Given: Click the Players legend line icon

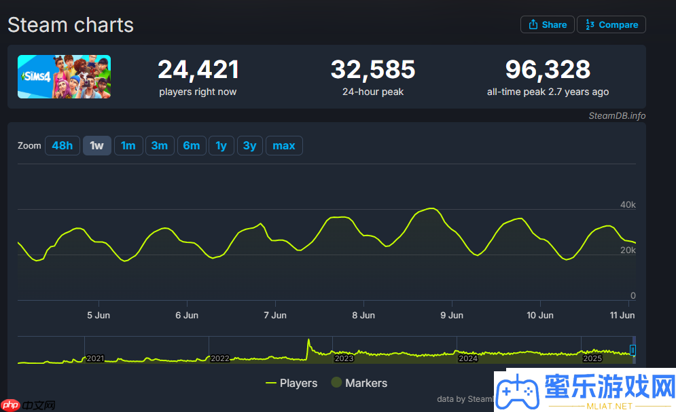Looking at the screenshot, I should [x=271, y=383].
